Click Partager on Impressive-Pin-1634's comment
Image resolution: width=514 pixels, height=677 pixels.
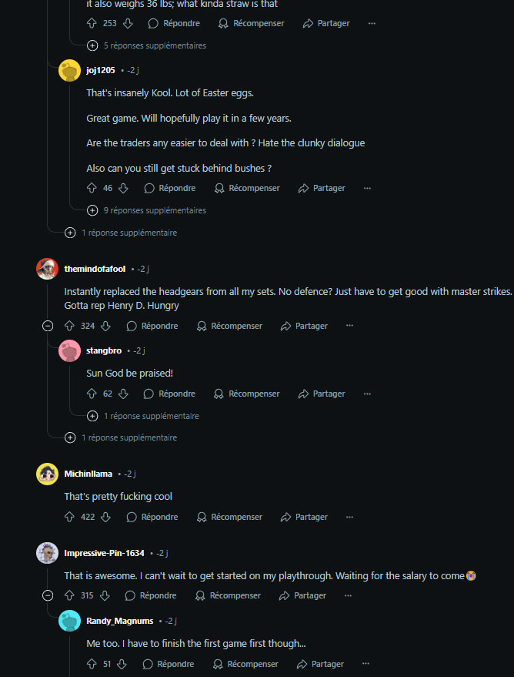(303, 595)
